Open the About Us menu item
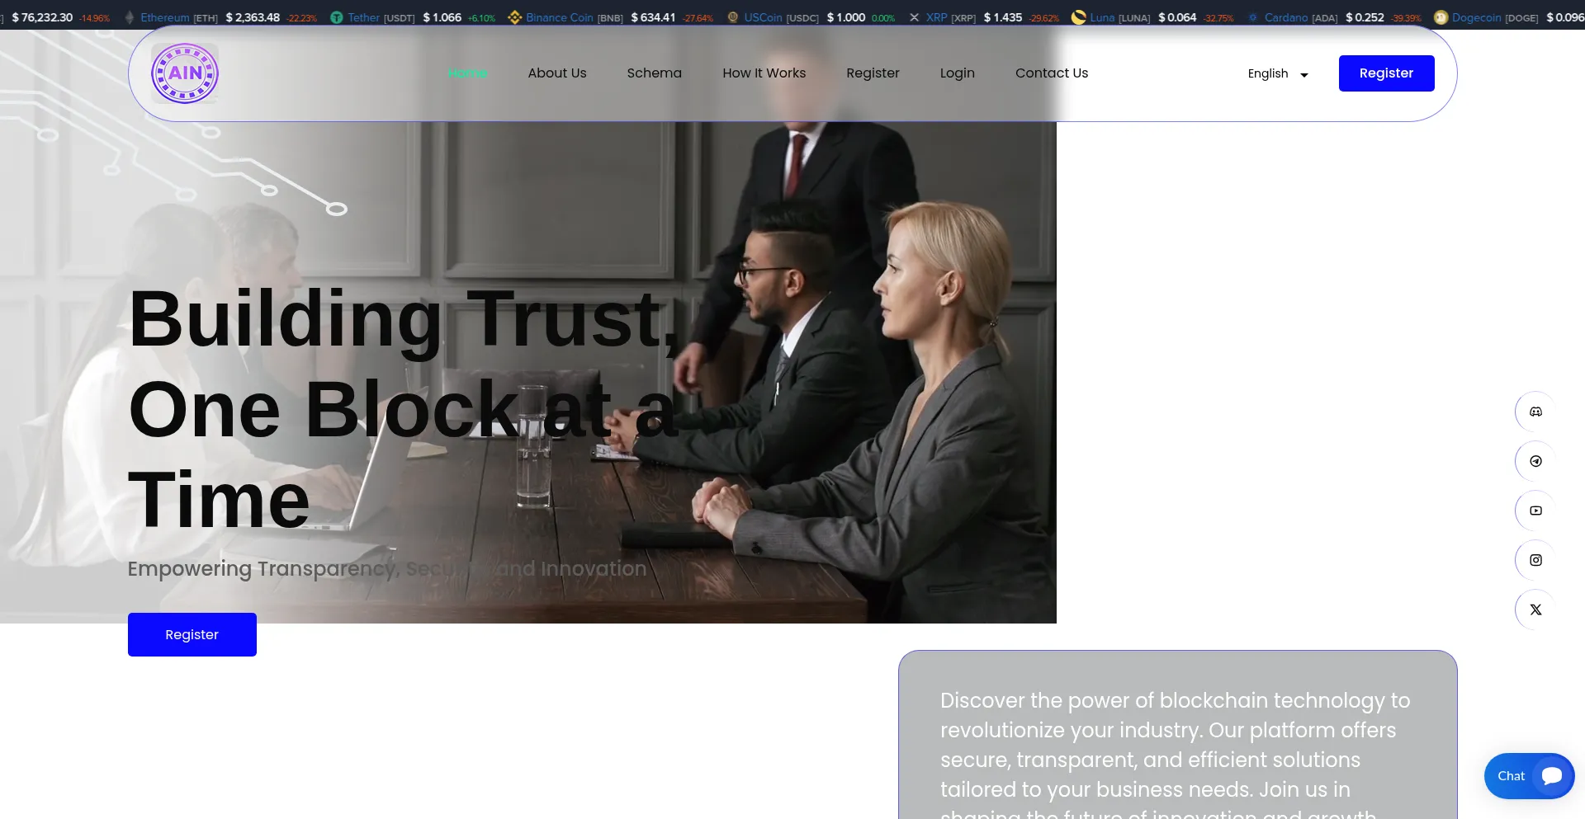 click(557, 73)
